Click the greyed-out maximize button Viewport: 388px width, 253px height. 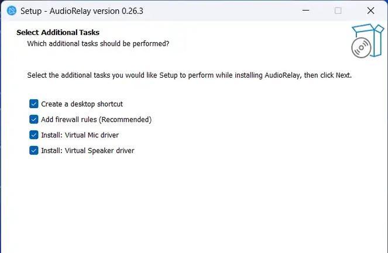click(x=338, y=11)
